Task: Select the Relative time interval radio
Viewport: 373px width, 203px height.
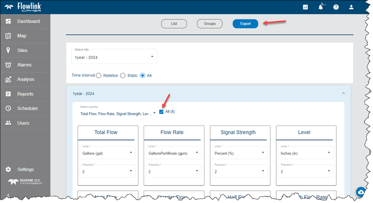Action: (99, 75)
